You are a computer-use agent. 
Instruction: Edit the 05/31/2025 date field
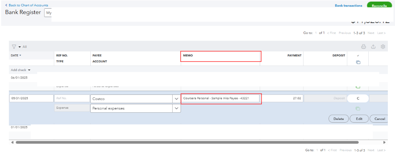point(31,98)
